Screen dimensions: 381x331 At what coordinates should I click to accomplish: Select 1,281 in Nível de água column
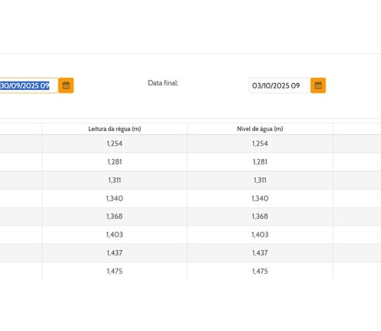[260, 162]
